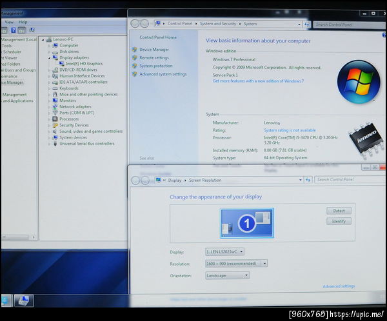Expand the Processors node arrow

click(x=49, y=119)
